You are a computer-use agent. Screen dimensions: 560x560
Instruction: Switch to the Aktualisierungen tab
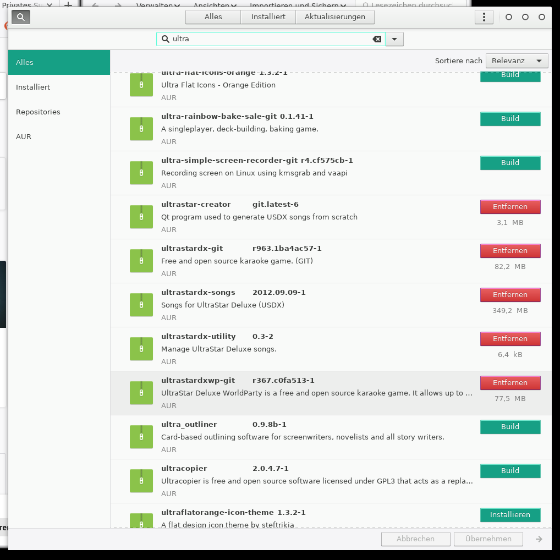click(x=335, y=17)
